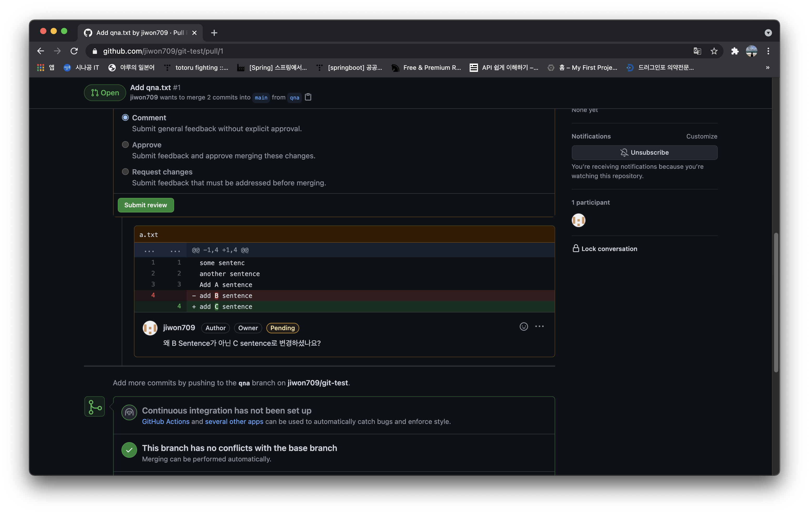Add an emoji reaction to jiwon709's comment
This screenshot has width=809, height=514.
click(524, 327)
